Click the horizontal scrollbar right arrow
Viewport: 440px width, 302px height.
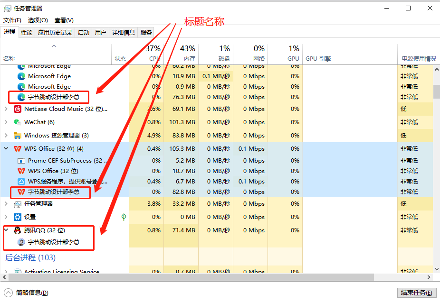tap(429, 277)
